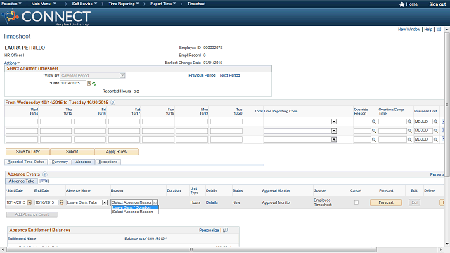Screen dimensions: 450x253
Task: Choose Leave Bank / Donation option
Action: click(x=135, y=207)
